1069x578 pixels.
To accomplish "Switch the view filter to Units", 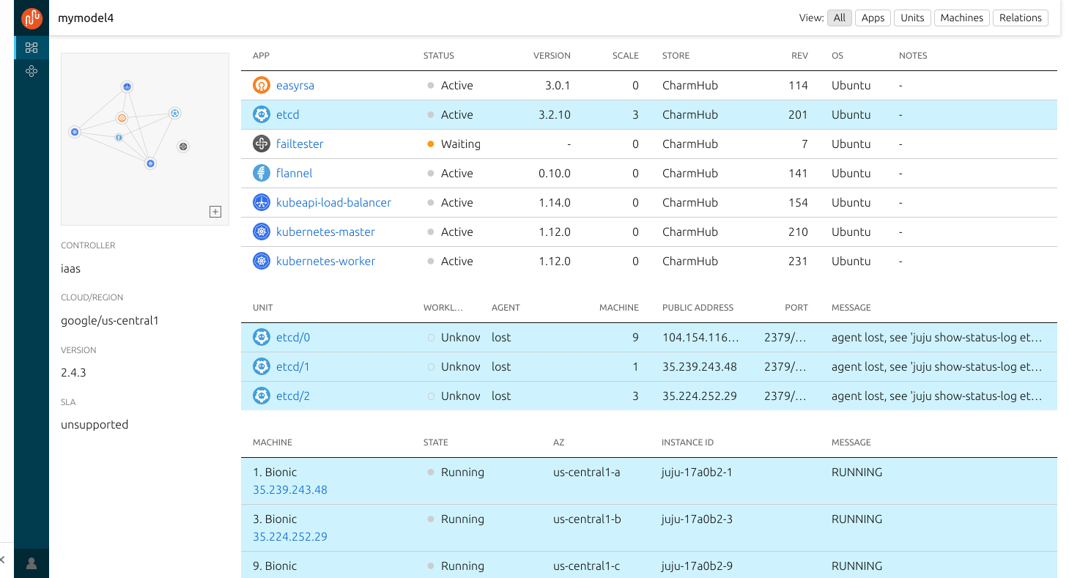I will (912, 18).
